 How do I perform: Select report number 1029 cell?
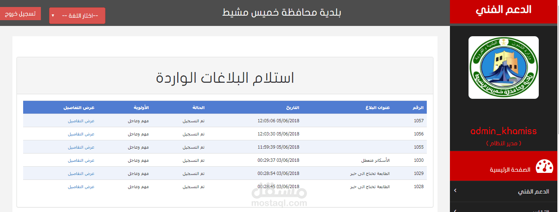(419, 174)
